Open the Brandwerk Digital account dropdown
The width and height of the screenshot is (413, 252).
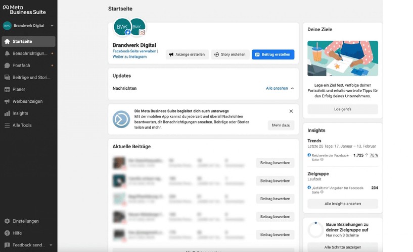click(28, 26)
